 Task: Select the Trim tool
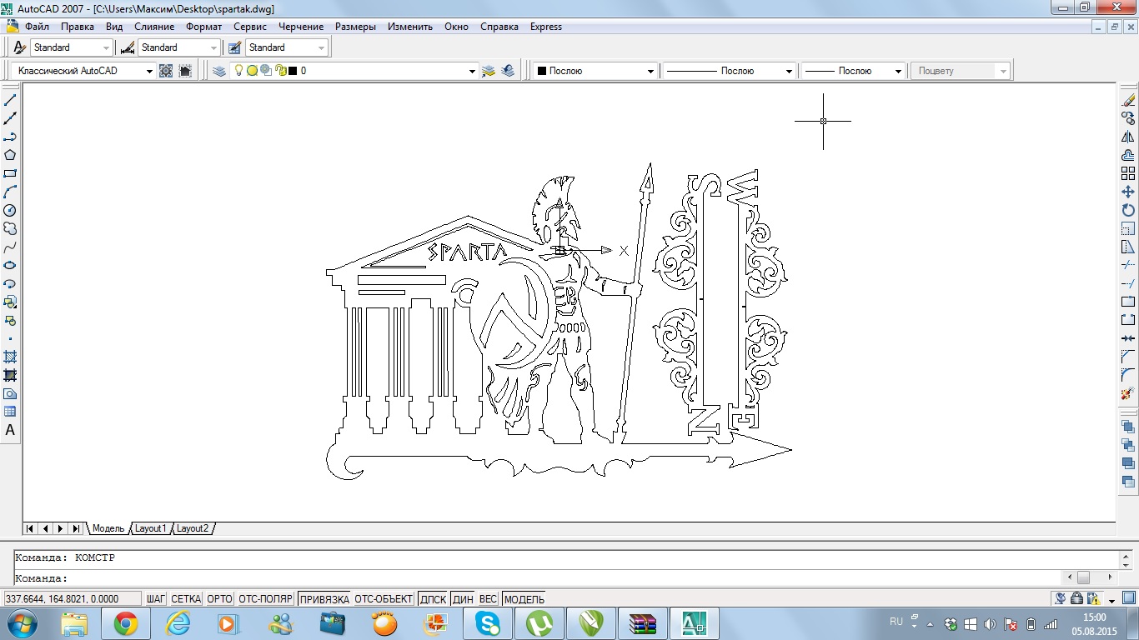[1128, 265]
